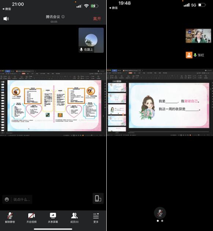This screenshot has height=231, width=213.
Task: Tap the emoji face icon in chat
Action: (7, 200)
